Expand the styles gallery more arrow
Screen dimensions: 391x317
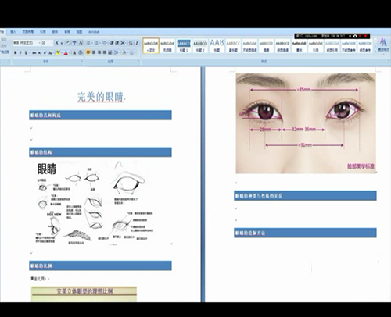[x=375, y=51]
